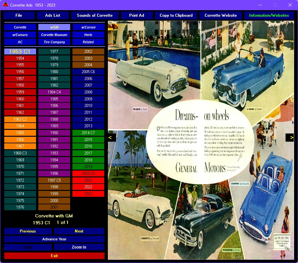Viewport: 298px width, 263px height.
Task: Choose year 1982
Action: click(54, 85)
